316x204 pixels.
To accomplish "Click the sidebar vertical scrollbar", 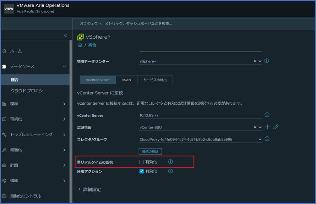I will click(71, 121).
